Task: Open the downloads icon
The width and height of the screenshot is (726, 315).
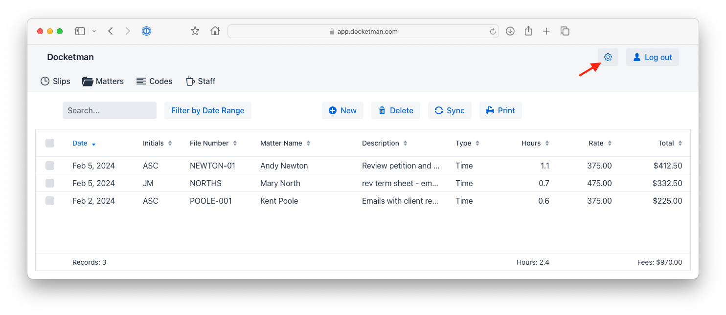Action: click(x=510, y=31)
